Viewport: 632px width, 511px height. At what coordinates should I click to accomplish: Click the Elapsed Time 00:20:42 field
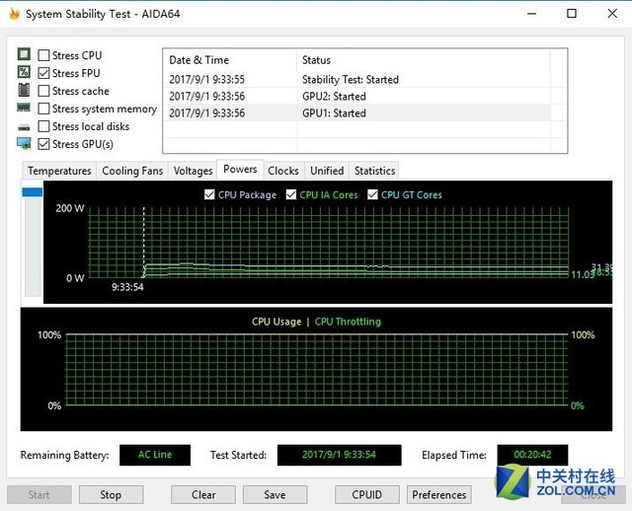[x=532, y=455]
